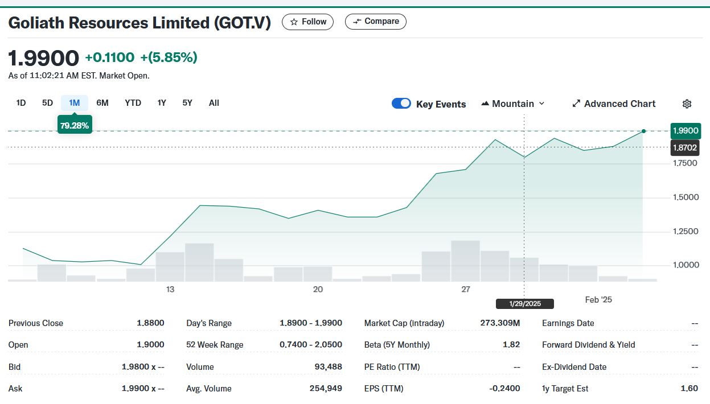Click Forward Dividend & Yield label
Image resolution: width=710 pixels, height=404 pixels.
tap(589, 345)
